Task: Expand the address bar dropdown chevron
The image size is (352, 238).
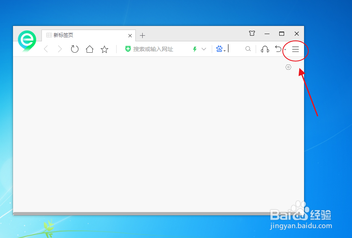Action: [x=204, y=49]
